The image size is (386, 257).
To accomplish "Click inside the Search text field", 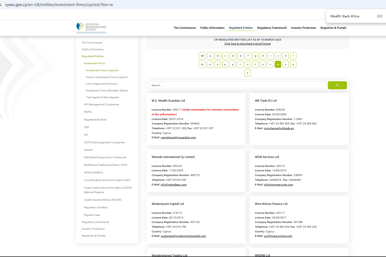I will coord(237,85).
